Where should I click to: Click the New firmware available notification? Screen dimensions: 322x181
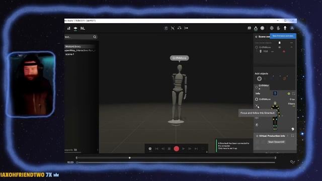[283, 36]
